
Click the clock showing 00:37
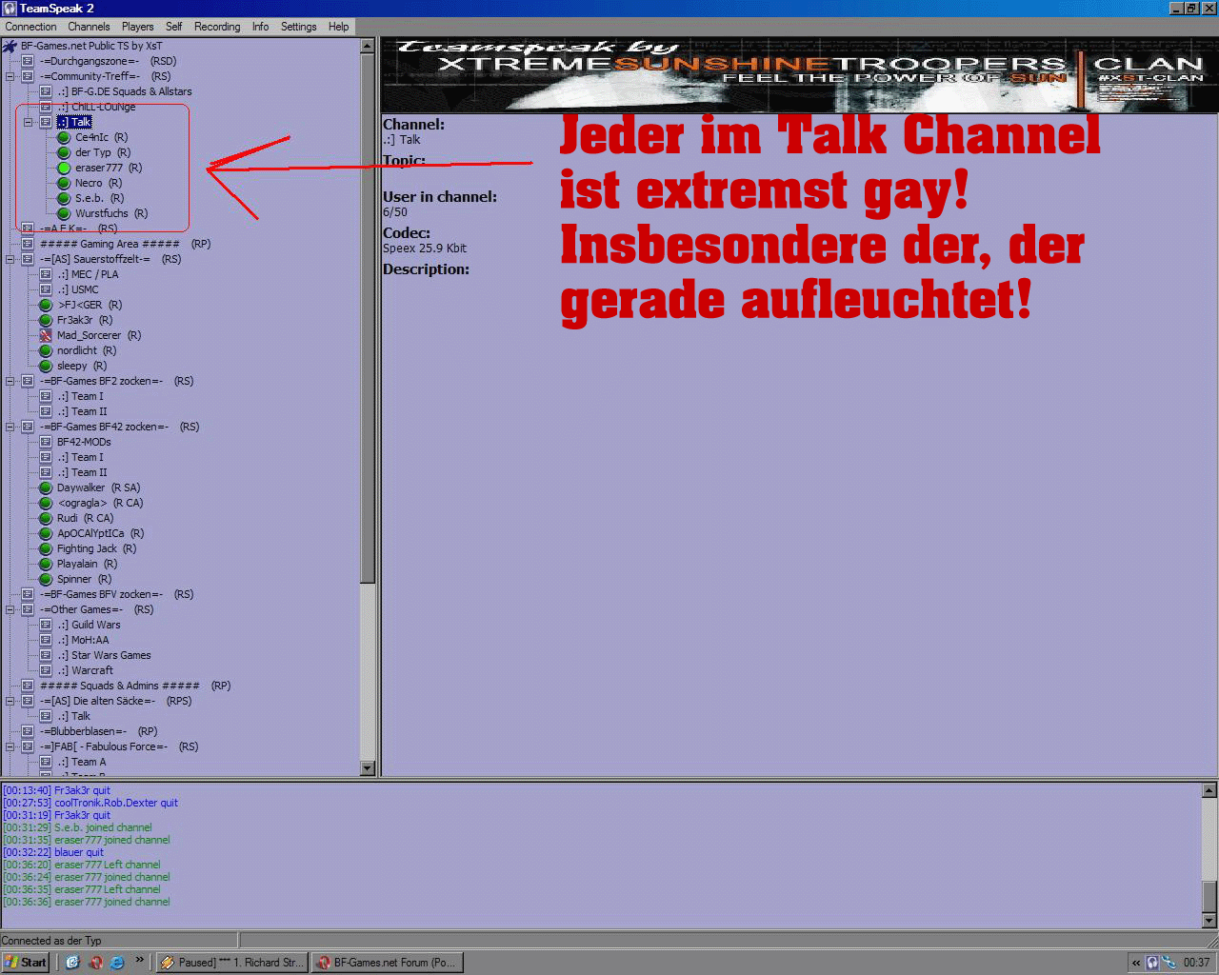point(1196,963)
